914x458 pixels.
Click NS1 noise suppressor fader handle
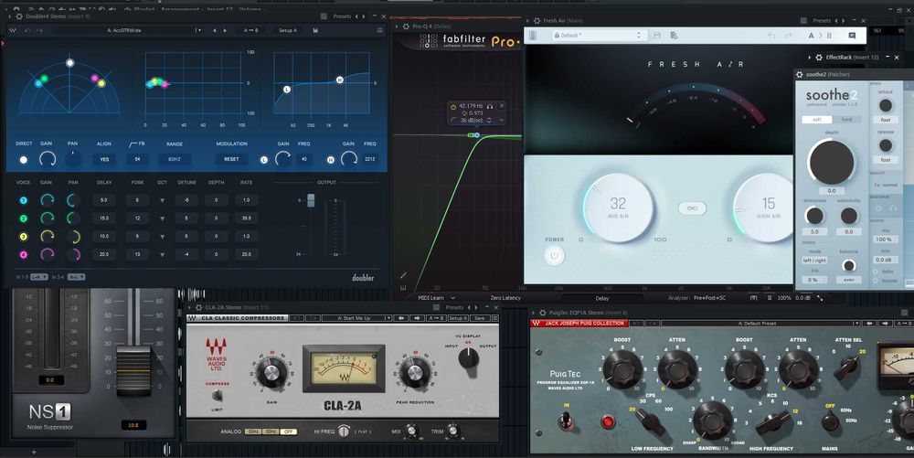(x=133, y=370)
